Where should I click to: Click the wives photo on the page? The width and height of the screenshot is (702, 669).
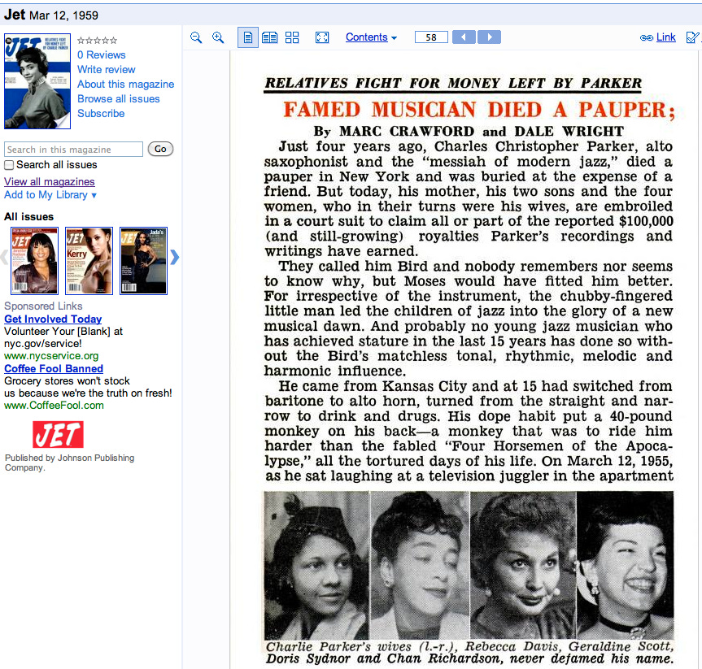coord(469,565)
